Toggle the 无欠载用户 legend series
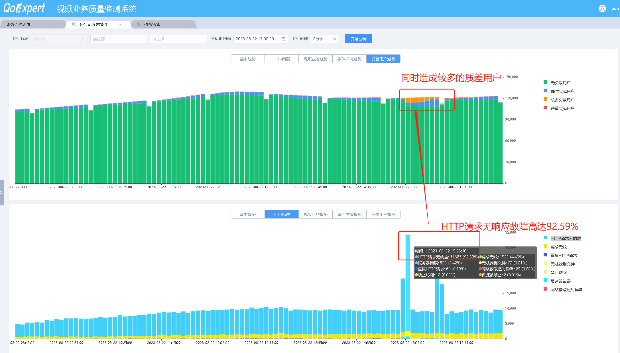620x353 pixels. point(560,83)
